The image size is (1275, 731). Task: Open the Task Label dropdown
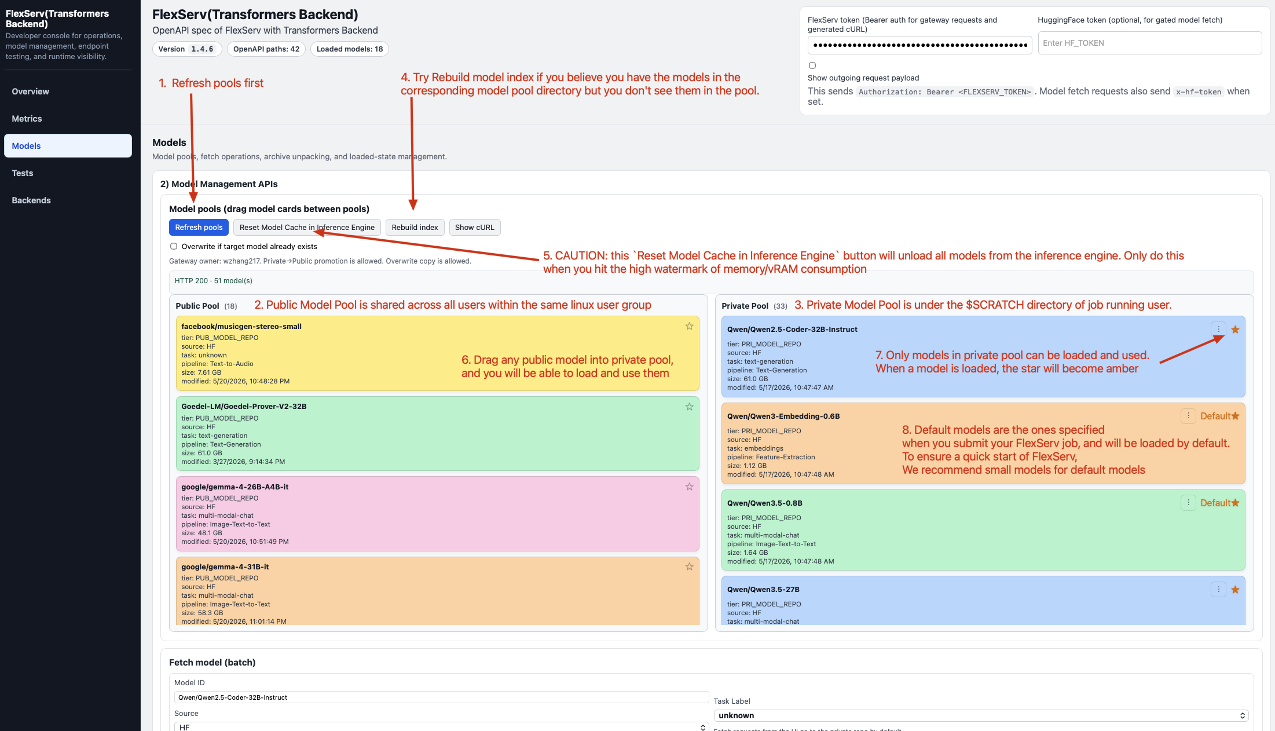(x=981, y=715)
